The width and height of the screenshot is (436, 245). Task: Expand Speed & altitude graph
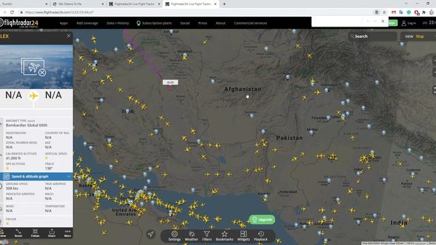coord(36,176)
